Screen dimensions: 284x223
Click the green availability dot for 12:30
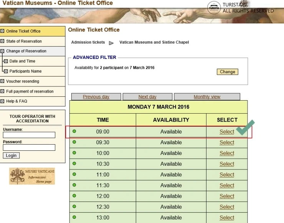click(74, 207)
